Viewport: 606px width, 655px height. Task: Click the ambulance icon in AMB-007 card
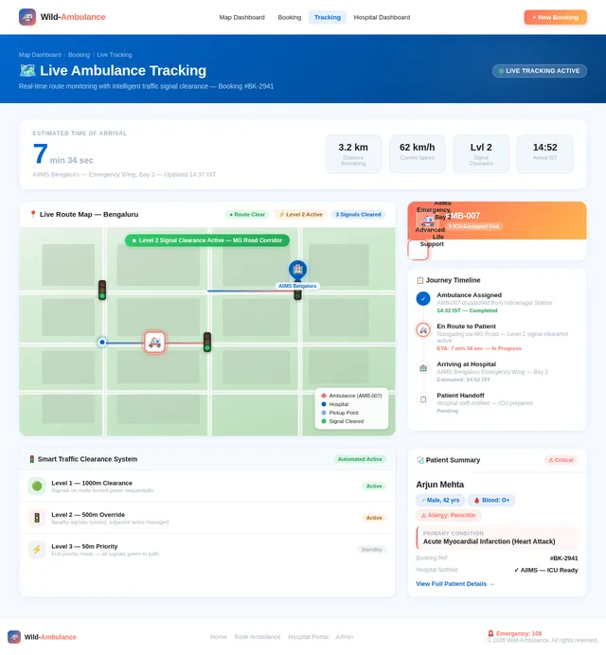click(428, 221)
